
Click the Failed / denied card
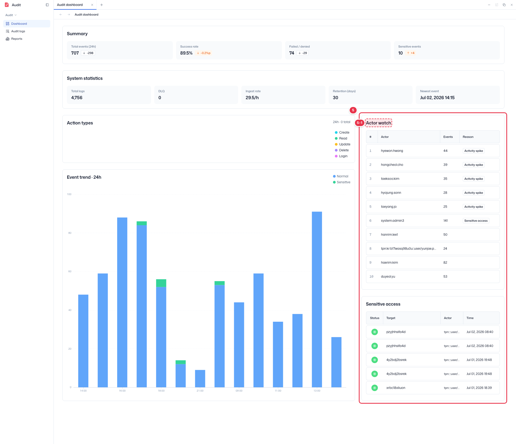[338, 50]
